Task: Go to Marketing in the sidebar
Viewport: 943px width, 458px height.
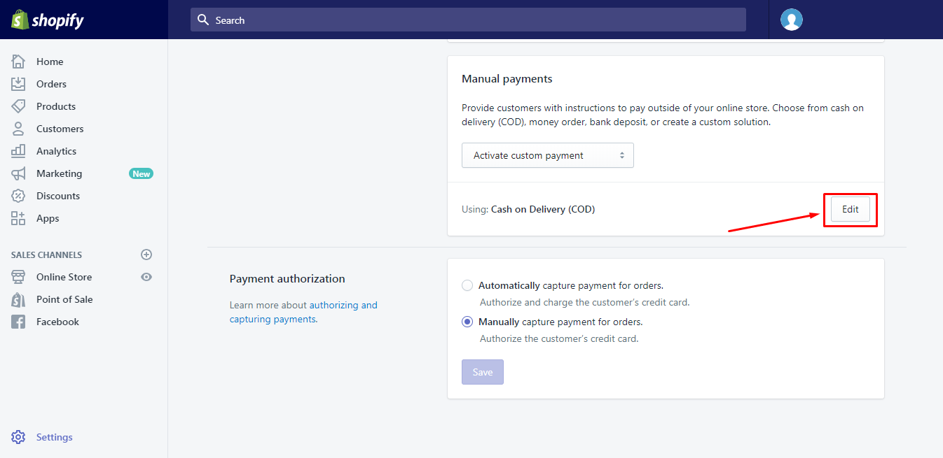Action: [20, 173]
